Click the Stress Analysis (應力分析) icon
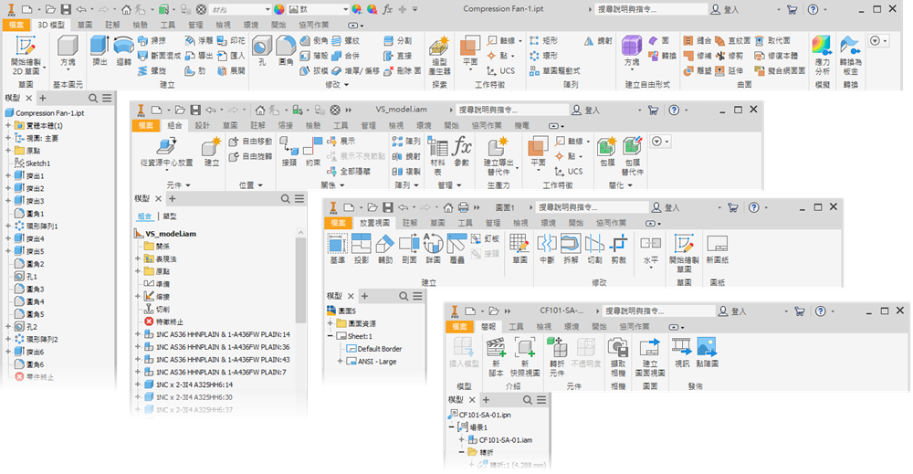The height and width of the screenshot is (474, 913). coord(823,56)
